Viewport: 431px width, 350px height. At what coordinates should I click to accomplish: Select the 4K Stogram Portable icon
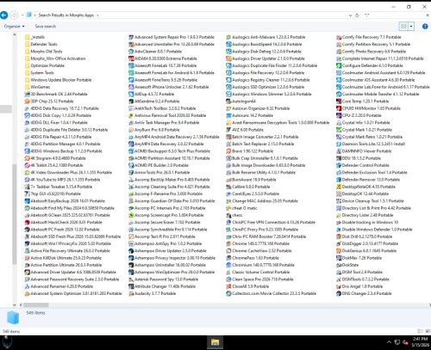[28, 158]
